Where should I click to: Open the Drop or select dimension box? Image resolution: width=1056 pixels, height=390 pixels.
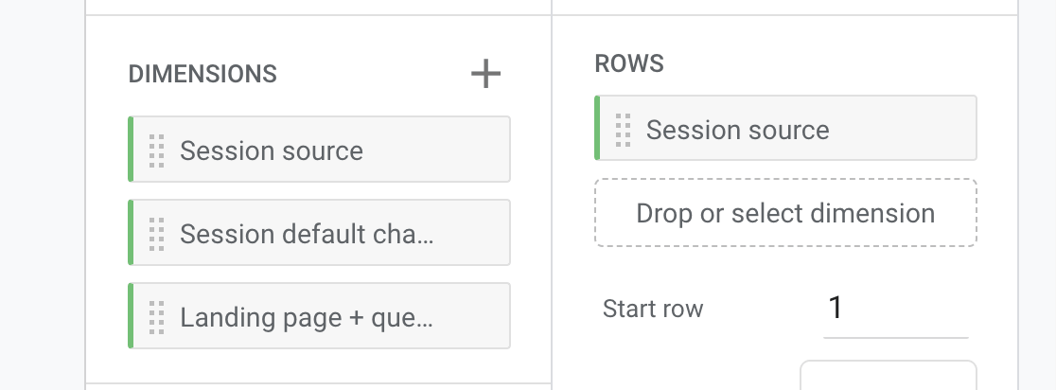(x=785, y=213)
